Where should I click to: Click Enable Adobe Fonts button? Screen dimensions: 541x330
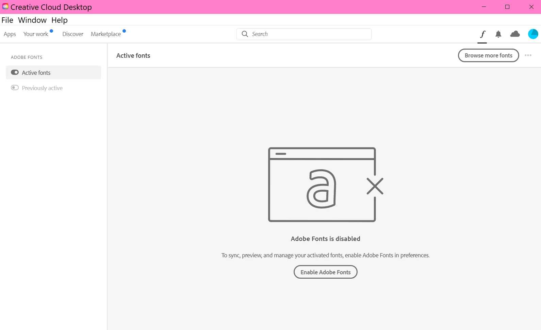[325, 272]
